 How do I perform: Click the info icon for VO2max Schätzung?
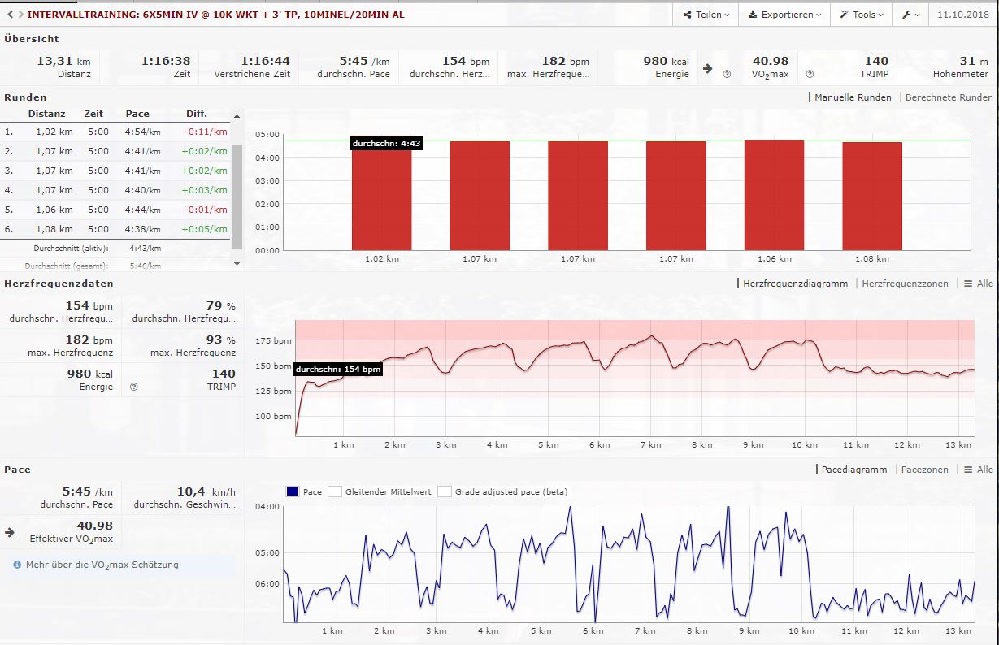18,565
